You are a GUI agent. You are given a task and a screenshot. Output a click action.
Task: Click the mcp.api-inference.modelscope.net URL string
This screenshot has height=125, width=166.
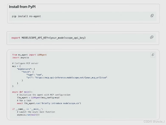[71, 78]
